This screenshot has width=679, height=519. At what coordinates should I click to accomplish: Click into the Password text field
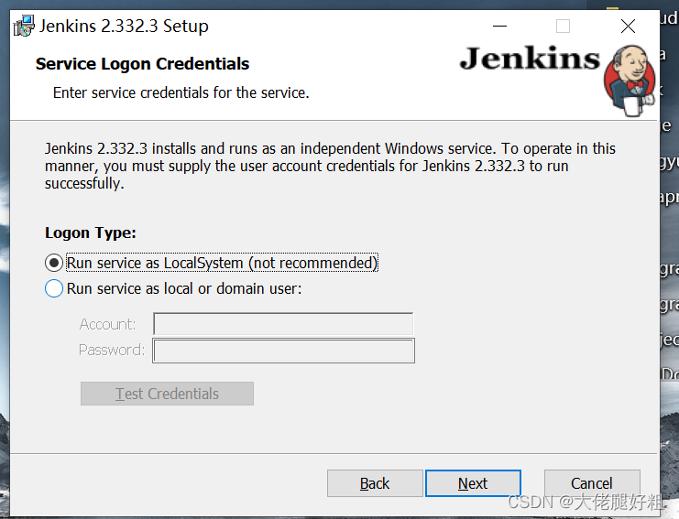coord(283,351)
